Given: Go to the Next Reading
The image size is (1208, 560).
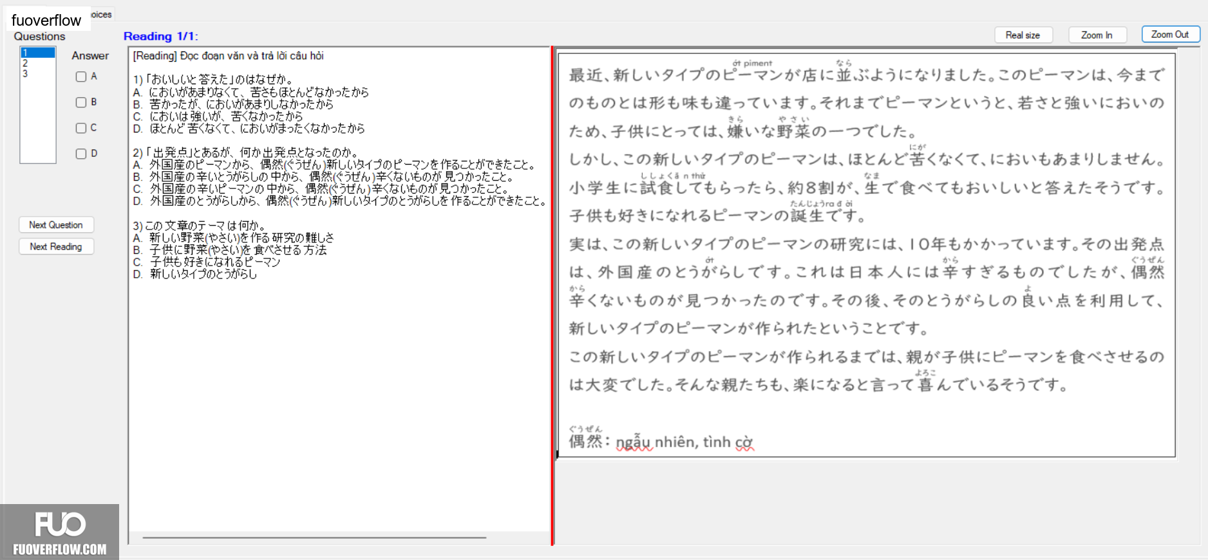Looking at the screenshot, I should point(56,247).
